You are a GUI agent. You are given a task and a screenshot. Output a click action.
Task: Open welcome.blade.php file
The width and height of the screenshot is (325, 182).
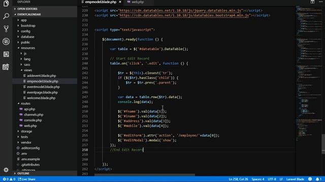click(x=41, y=98)
